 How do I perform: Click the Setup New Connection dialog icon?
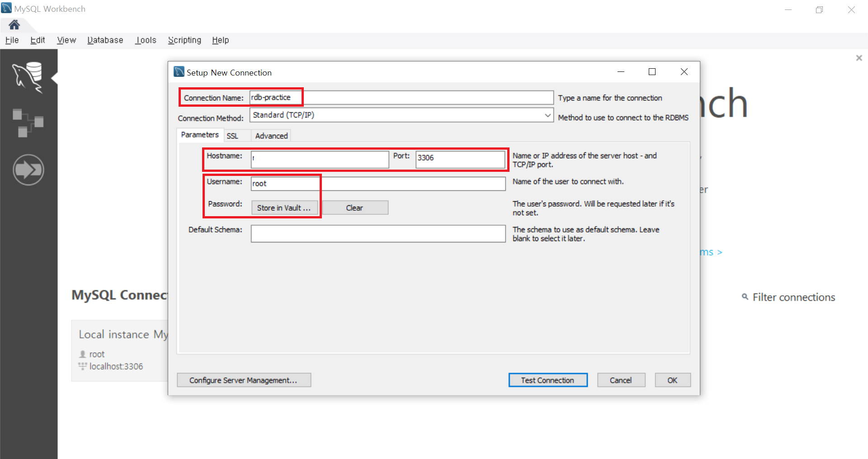179,72
